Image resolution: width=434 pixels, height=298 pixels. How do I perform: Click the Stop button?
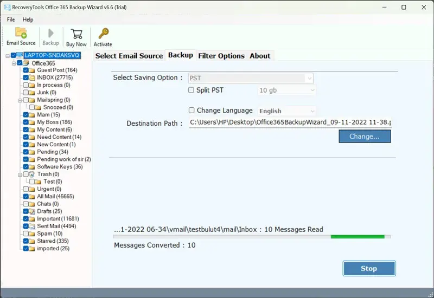[x=369, y=268]
